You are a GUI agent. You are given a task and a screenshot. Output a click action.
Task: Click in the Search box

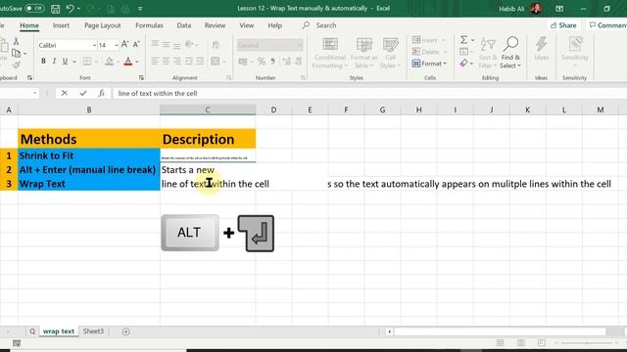tap(326, 25)
